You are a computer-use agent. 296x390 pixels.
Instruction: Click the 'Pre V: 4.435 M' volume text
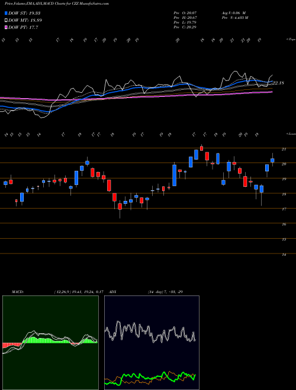(x=234, y=17)
